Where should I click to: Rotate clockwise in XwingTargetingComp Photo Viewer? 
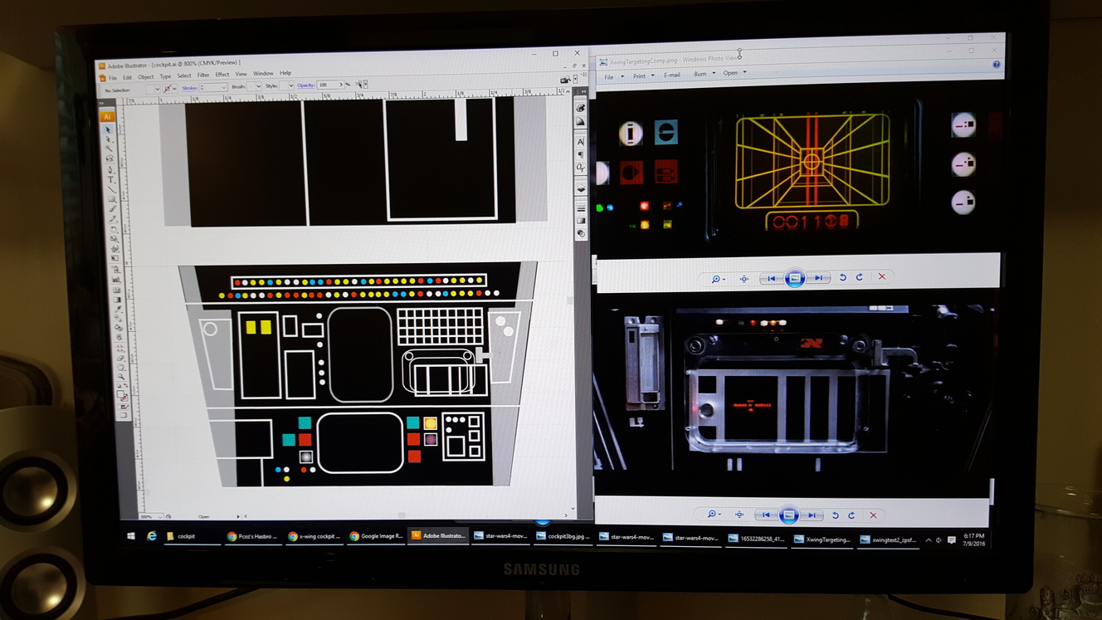[860, 277]
